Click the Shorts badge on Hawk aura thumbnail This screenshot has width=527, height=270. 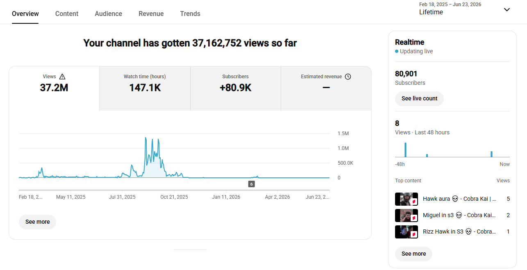click(414, 202)
